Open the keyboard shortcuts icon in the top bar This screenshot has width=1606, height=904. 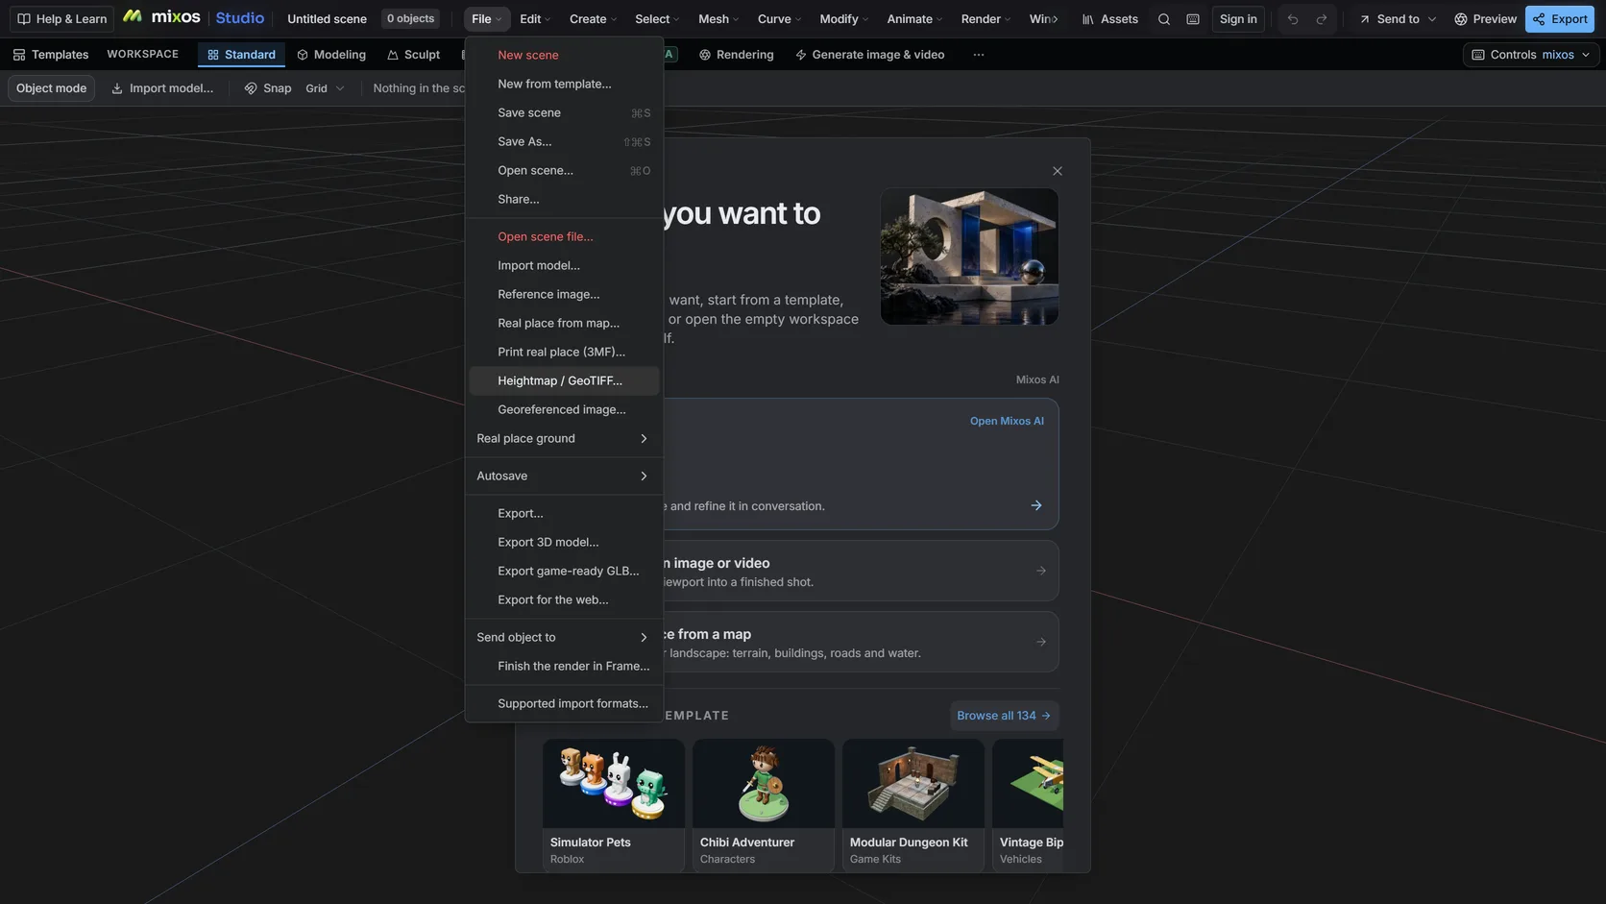(1193, 19)
